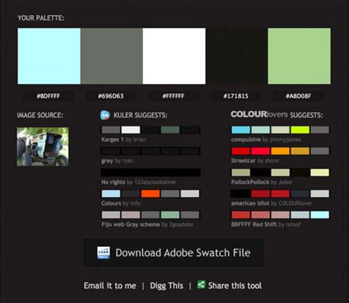The image size is (349, 303).
Task: Select the orange swatch in Colours palette
Action: click(151, 194)
